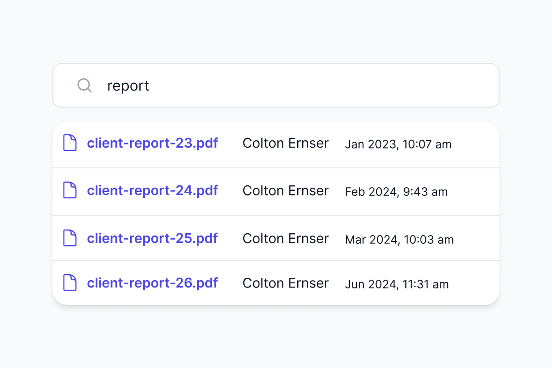This screenshot has height=368, width=552.
Task: Open the client-report-25.pdf file link
Action: point(152,238)
